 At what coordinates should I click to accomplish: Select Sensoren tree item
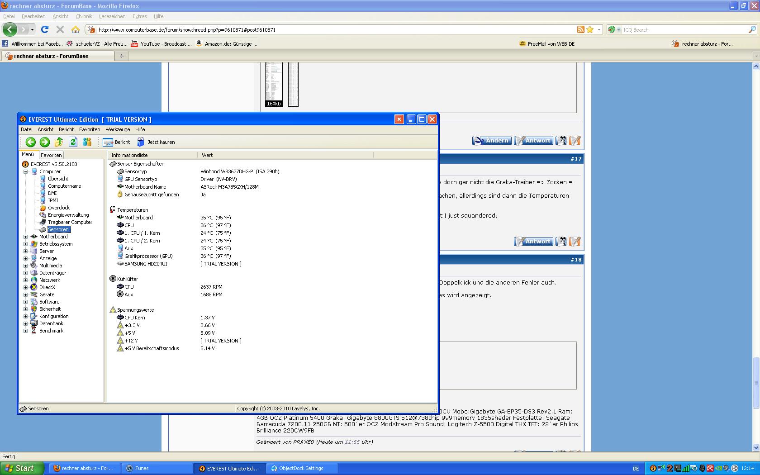(58, 229)
